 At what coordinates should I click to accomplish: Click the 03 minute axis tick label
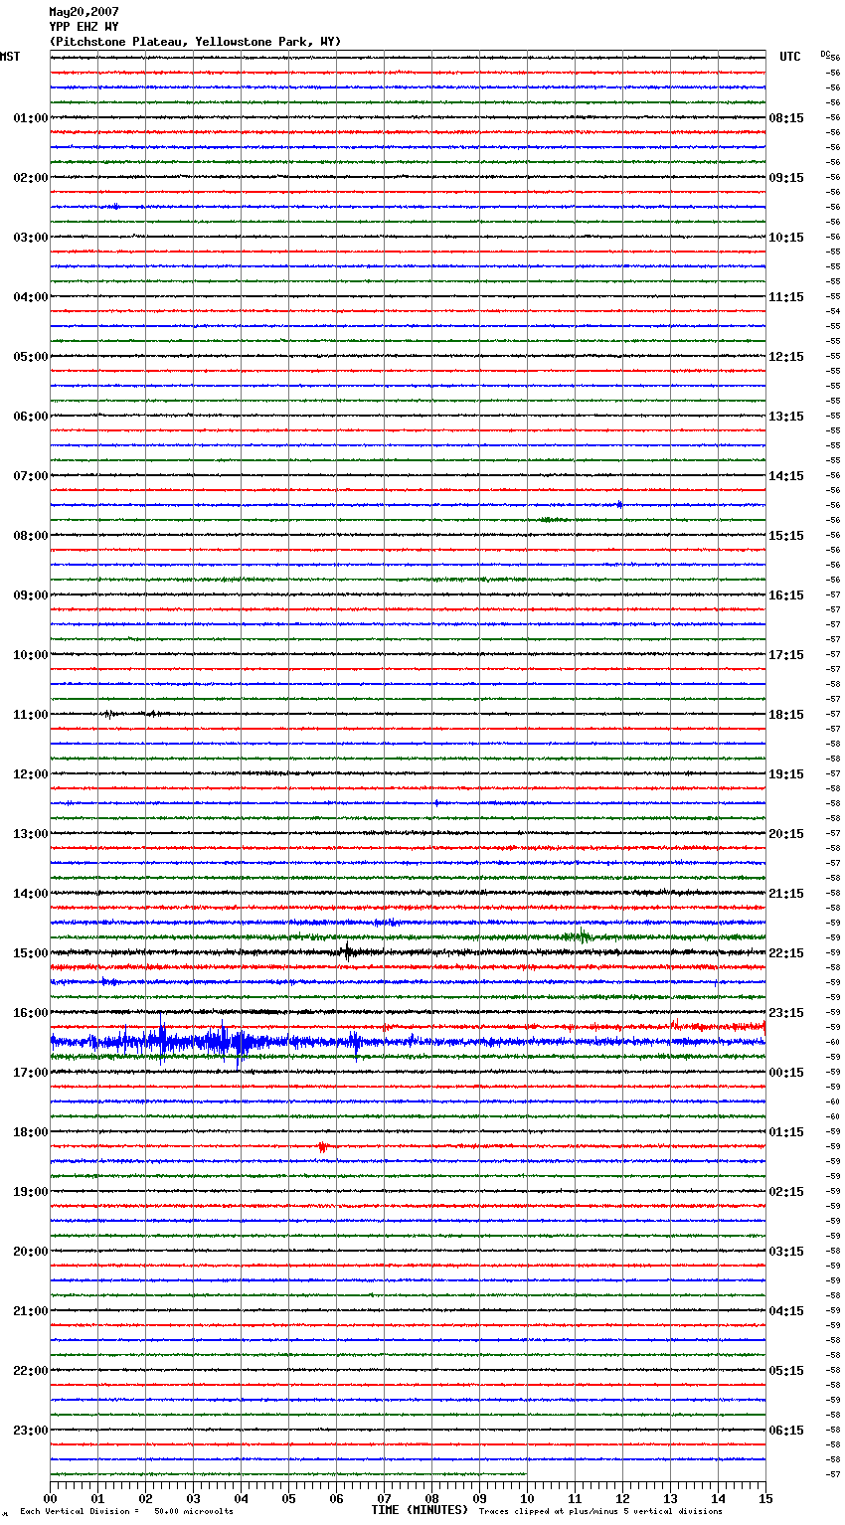tap(193, 1498)
